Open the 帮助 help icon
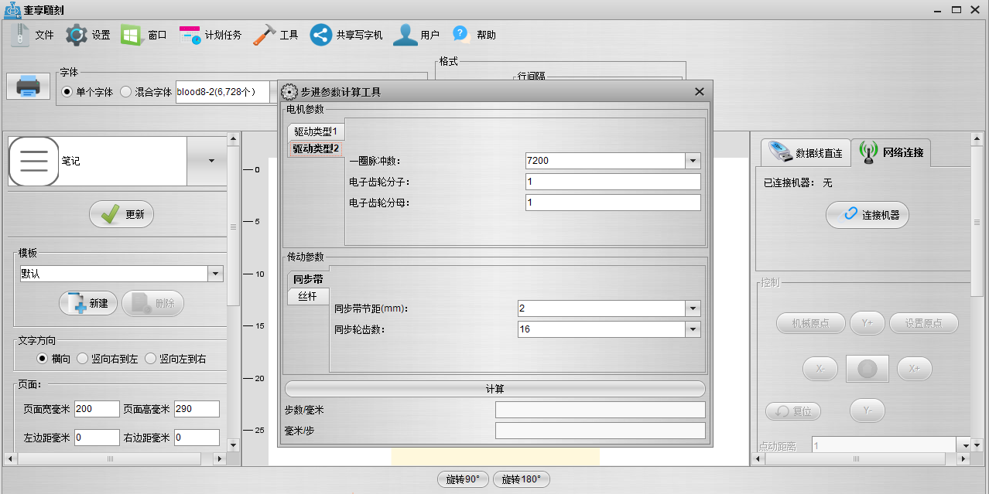 point(462,35)
